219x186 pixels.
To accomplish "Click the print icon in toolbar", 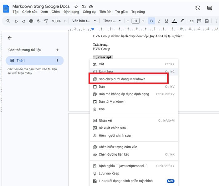I will click(31, 21).
